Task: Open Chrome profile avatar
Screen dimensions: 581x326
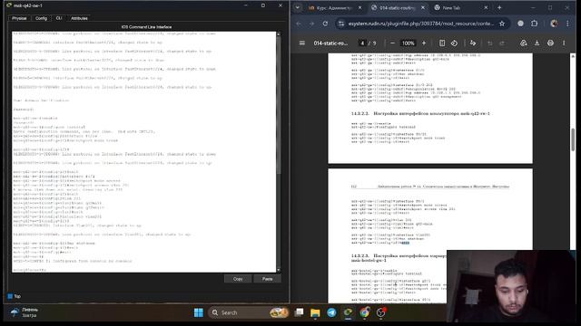Action: coord(554,24)
